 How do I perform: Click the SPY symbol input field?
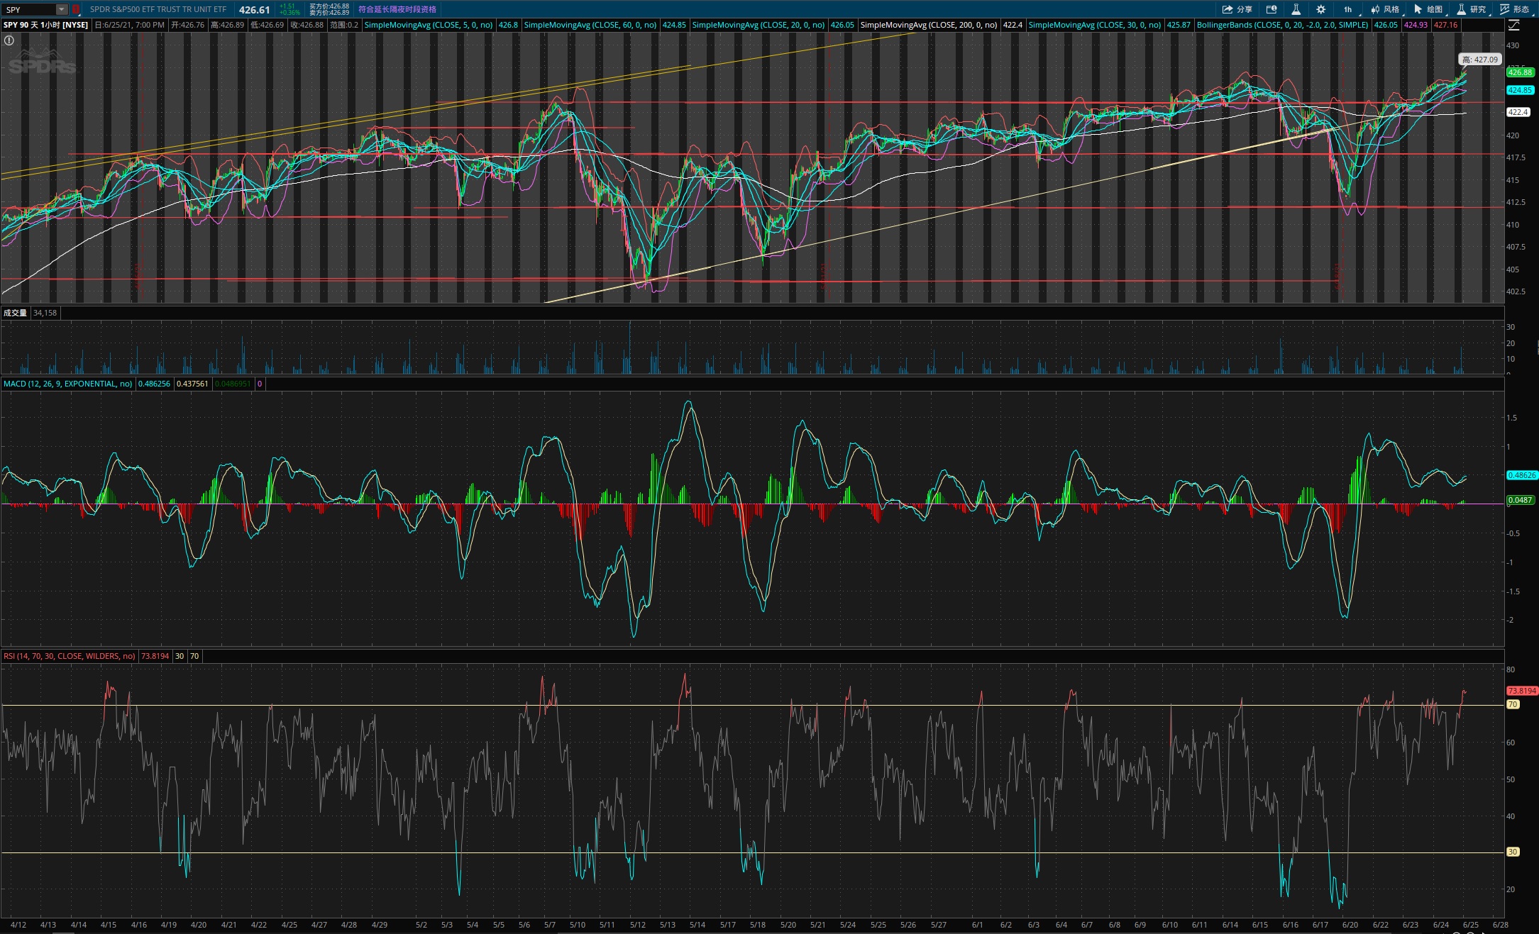pos(29,9)
